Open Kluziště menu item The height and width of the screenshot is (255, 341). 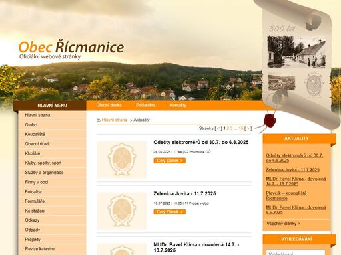point(53,153)
